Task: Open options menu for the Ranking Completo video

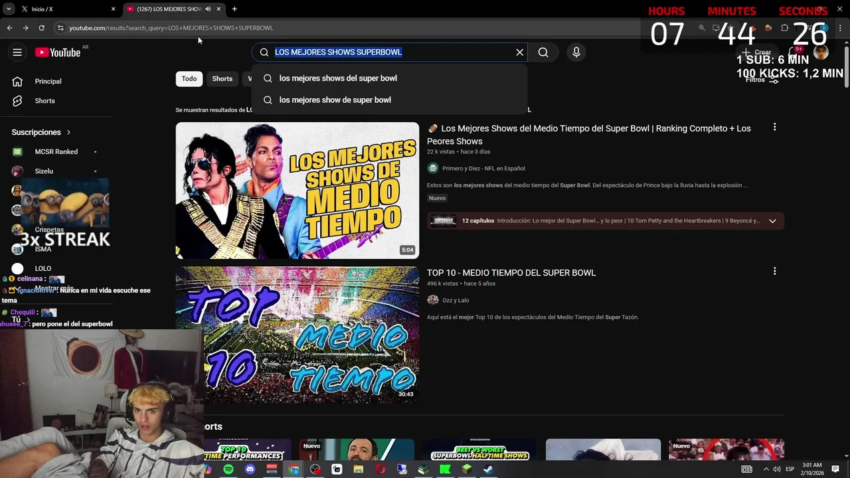Action: 774,127
